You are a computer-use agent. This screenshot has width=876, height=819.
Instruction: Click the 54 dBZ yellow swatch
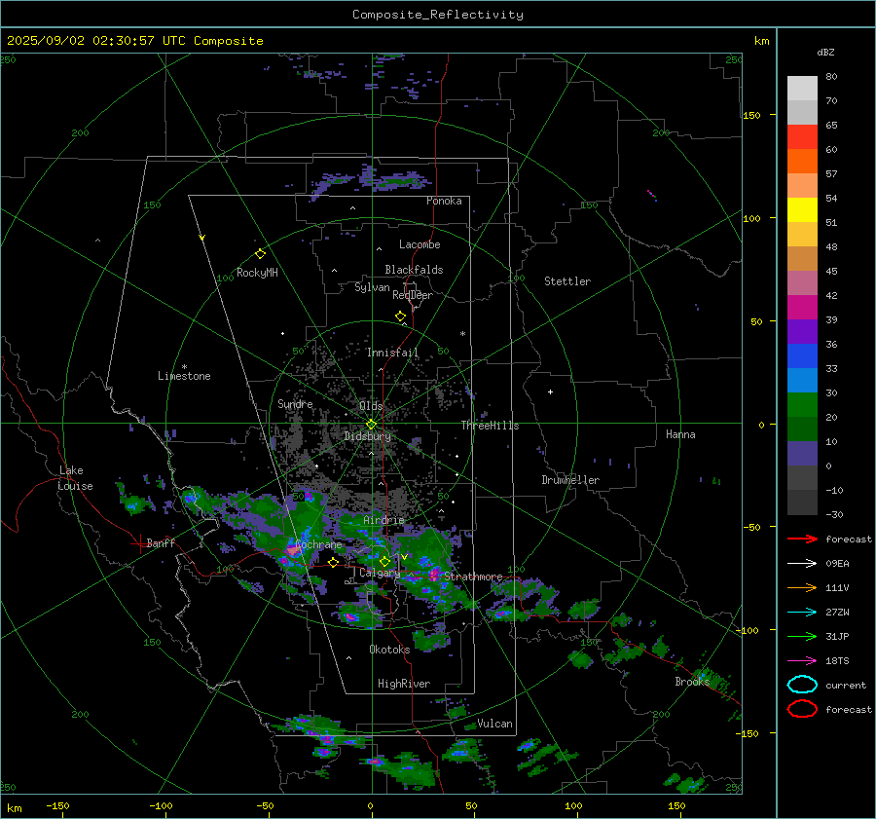(x=802, y=210)
